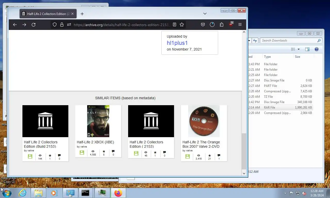Image resolution: width=330 pixels, height=198 pixels.
Task: Click the vertical scrollbar thumb in Firefox
Action: tap(244, 151)
